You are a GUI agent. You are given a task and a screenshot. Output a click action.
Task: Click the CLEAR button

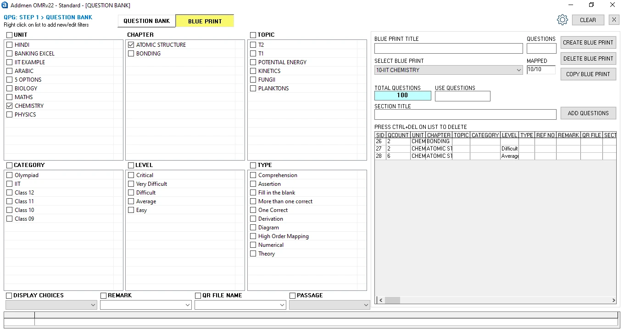[588, 20]
